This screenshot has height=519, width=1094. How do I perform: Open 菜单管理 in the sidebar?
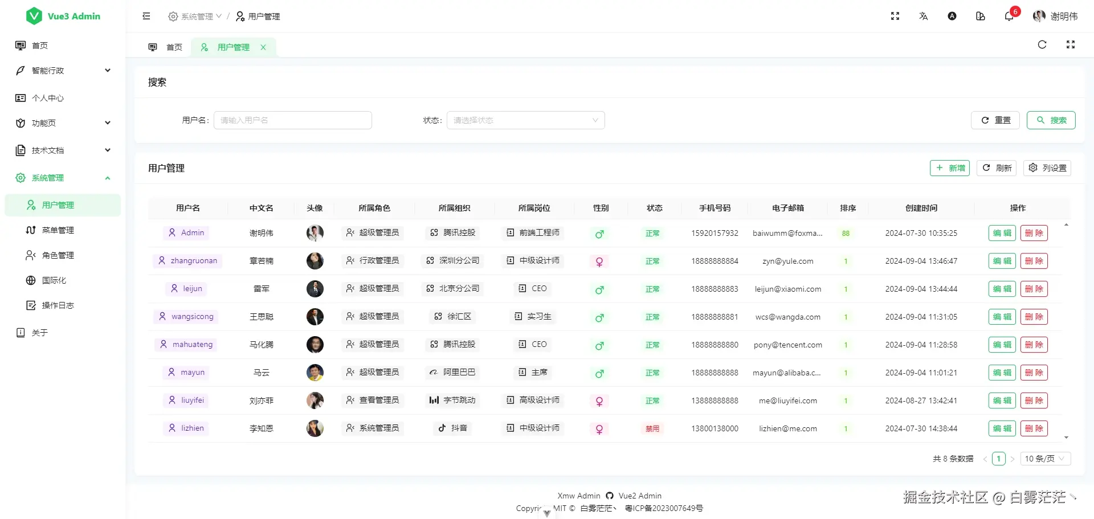[x=63, y=230]
